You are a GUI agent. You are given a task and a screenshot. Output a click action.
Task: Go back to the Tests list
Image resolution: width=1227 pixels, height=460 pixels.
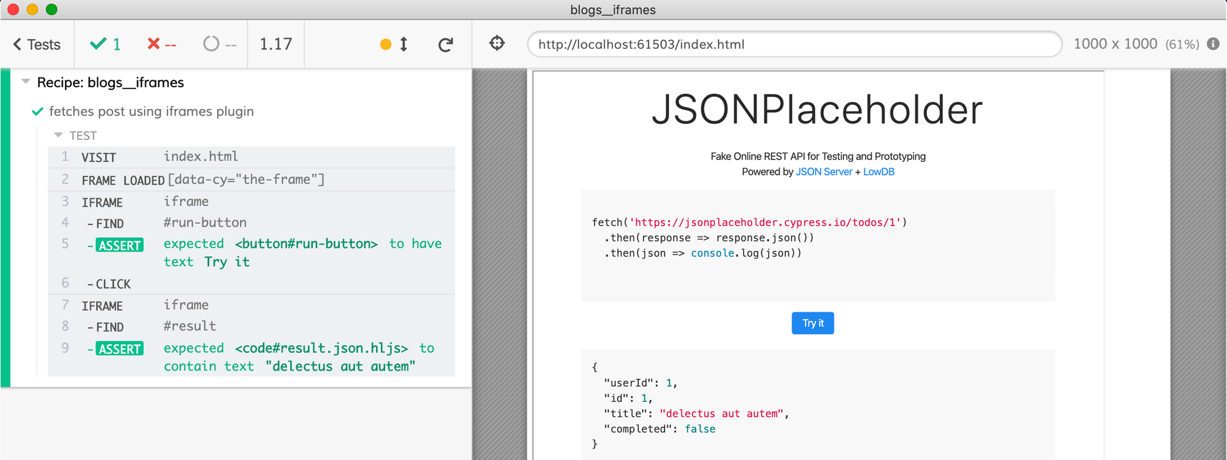(x=37, y=45)
